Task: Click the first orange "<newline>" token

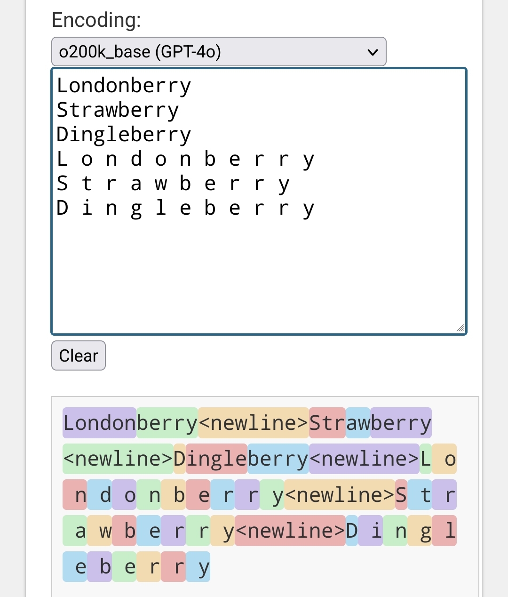Action: [254, 423]
